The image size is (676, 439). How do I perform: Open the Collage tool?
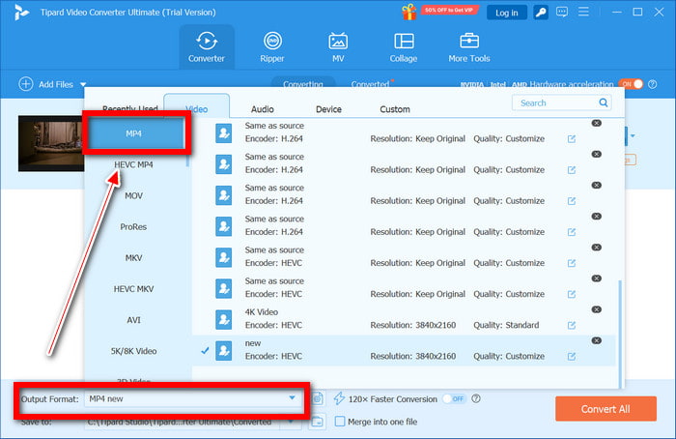[x=404, y=46]
